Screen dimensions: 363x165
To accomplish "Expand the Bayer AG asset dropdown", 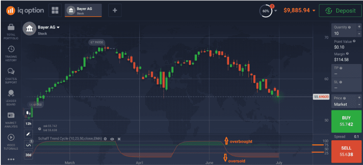I will (59, 27).
